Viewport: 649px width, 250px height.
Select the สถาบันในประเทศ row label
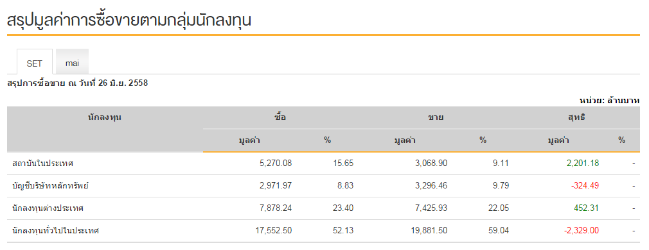(43, 163)
